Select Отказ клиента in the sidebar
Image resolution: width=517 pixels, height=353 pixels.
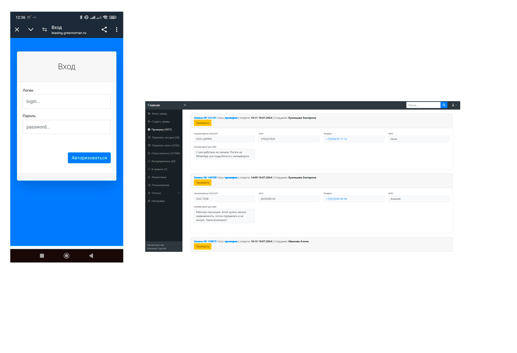click(165, 153)
